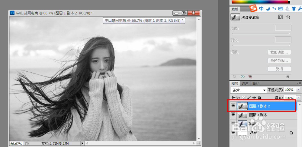Click the Photoshop document PS icon

click(12, 13)
